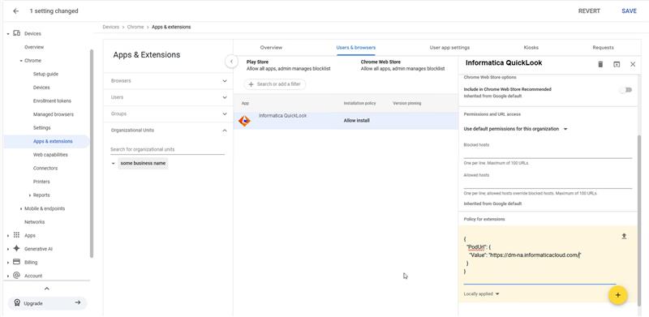649x317 pixels.
Task: Click the plus icon in filter chip
Action: [x=251, y=84]
